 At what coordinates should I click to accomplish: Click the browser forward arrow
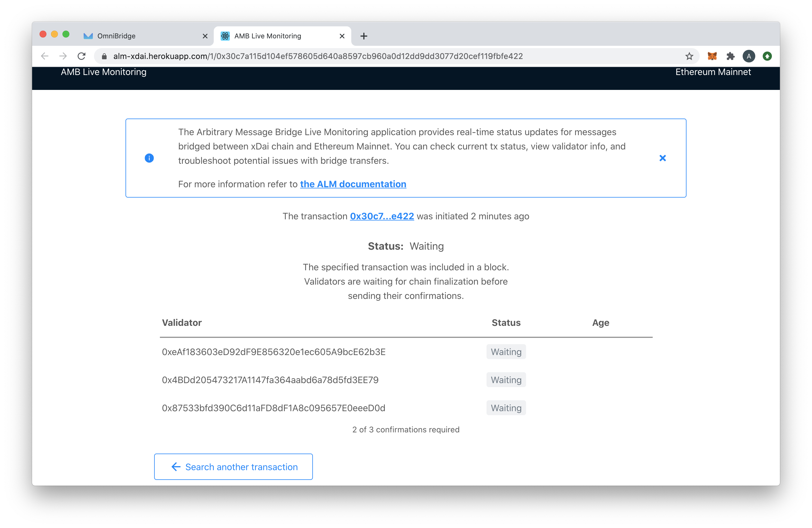[63, 56]
